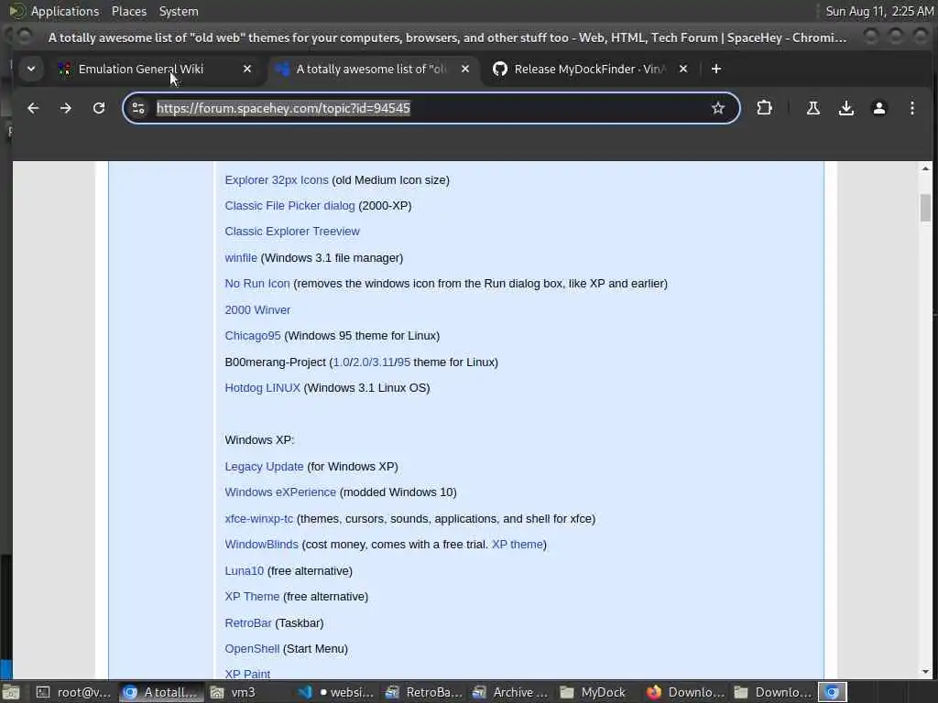Switch to Archive taskbar window
This screenshot has height=703, width=938.
click(510, 692)
